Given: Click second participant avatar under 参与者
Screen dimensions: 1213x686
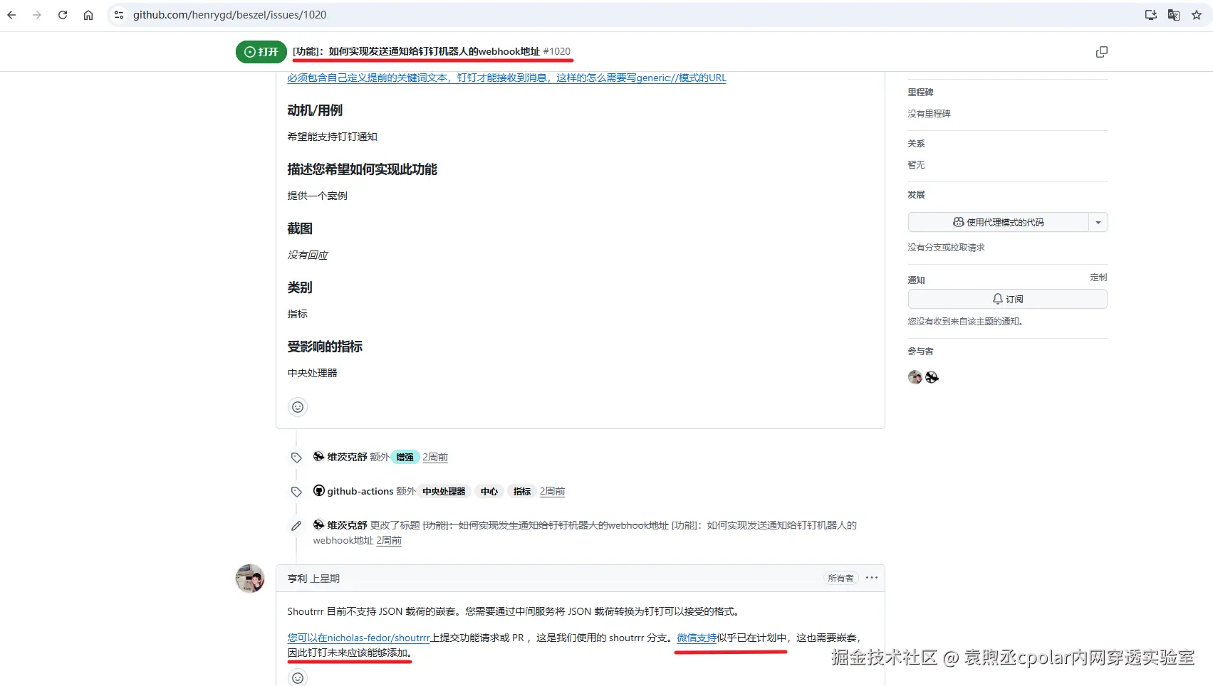Looking at the screenshot, I should tap(932, 377).
